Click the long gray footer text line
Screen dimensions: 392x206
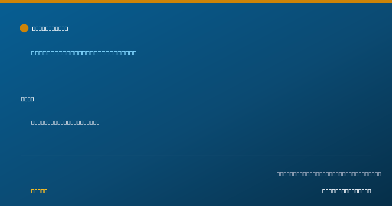329,174
